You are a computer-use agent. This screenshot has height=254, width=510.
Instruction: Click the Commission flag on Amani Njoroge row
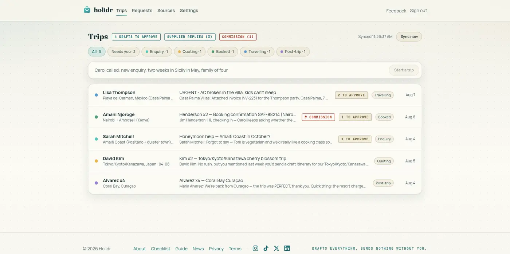pos(318,117)
